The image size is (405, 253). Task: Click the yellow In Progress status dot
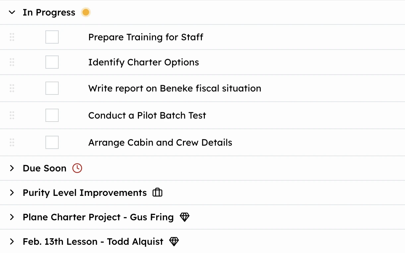click(x=86, y=13)
